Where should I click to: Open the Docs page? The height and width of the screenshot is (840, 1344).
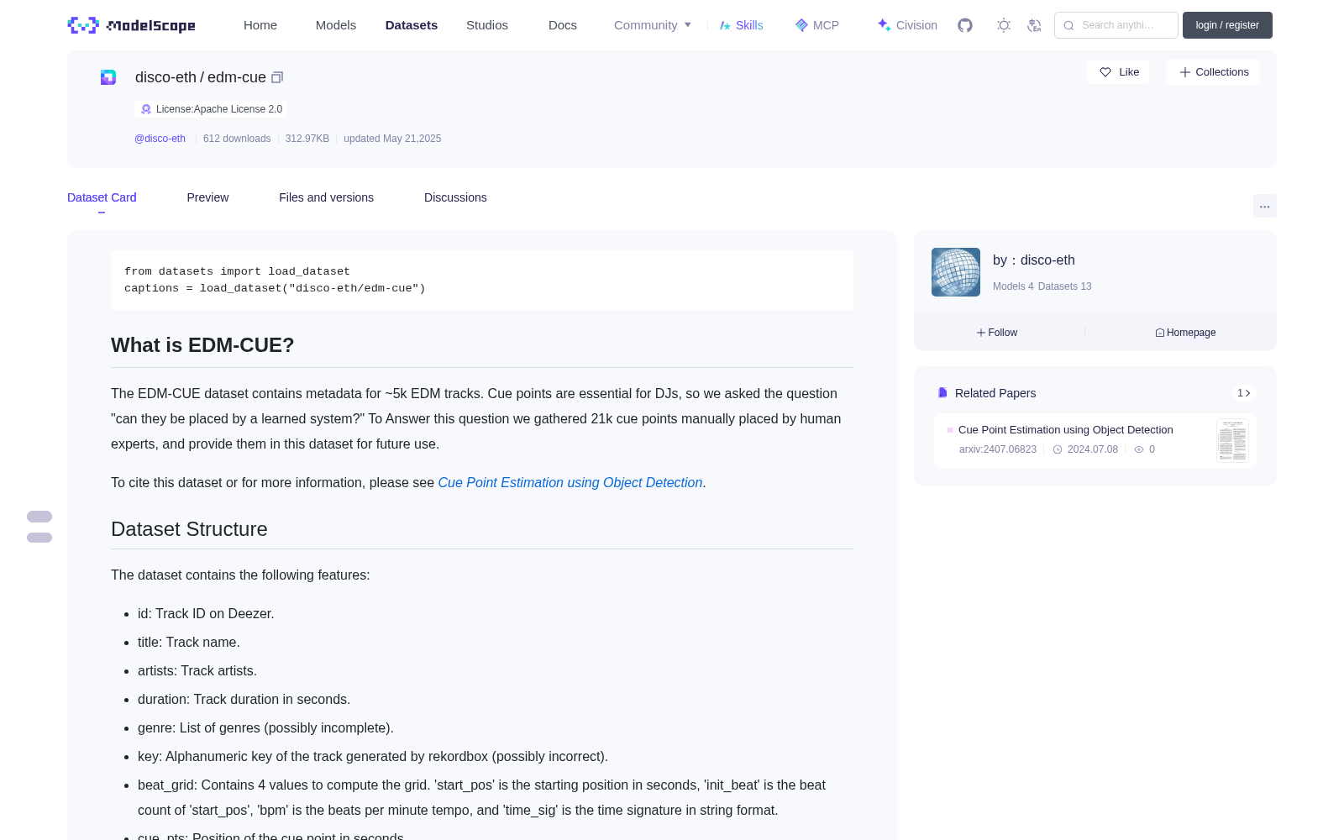coord(563,25)
